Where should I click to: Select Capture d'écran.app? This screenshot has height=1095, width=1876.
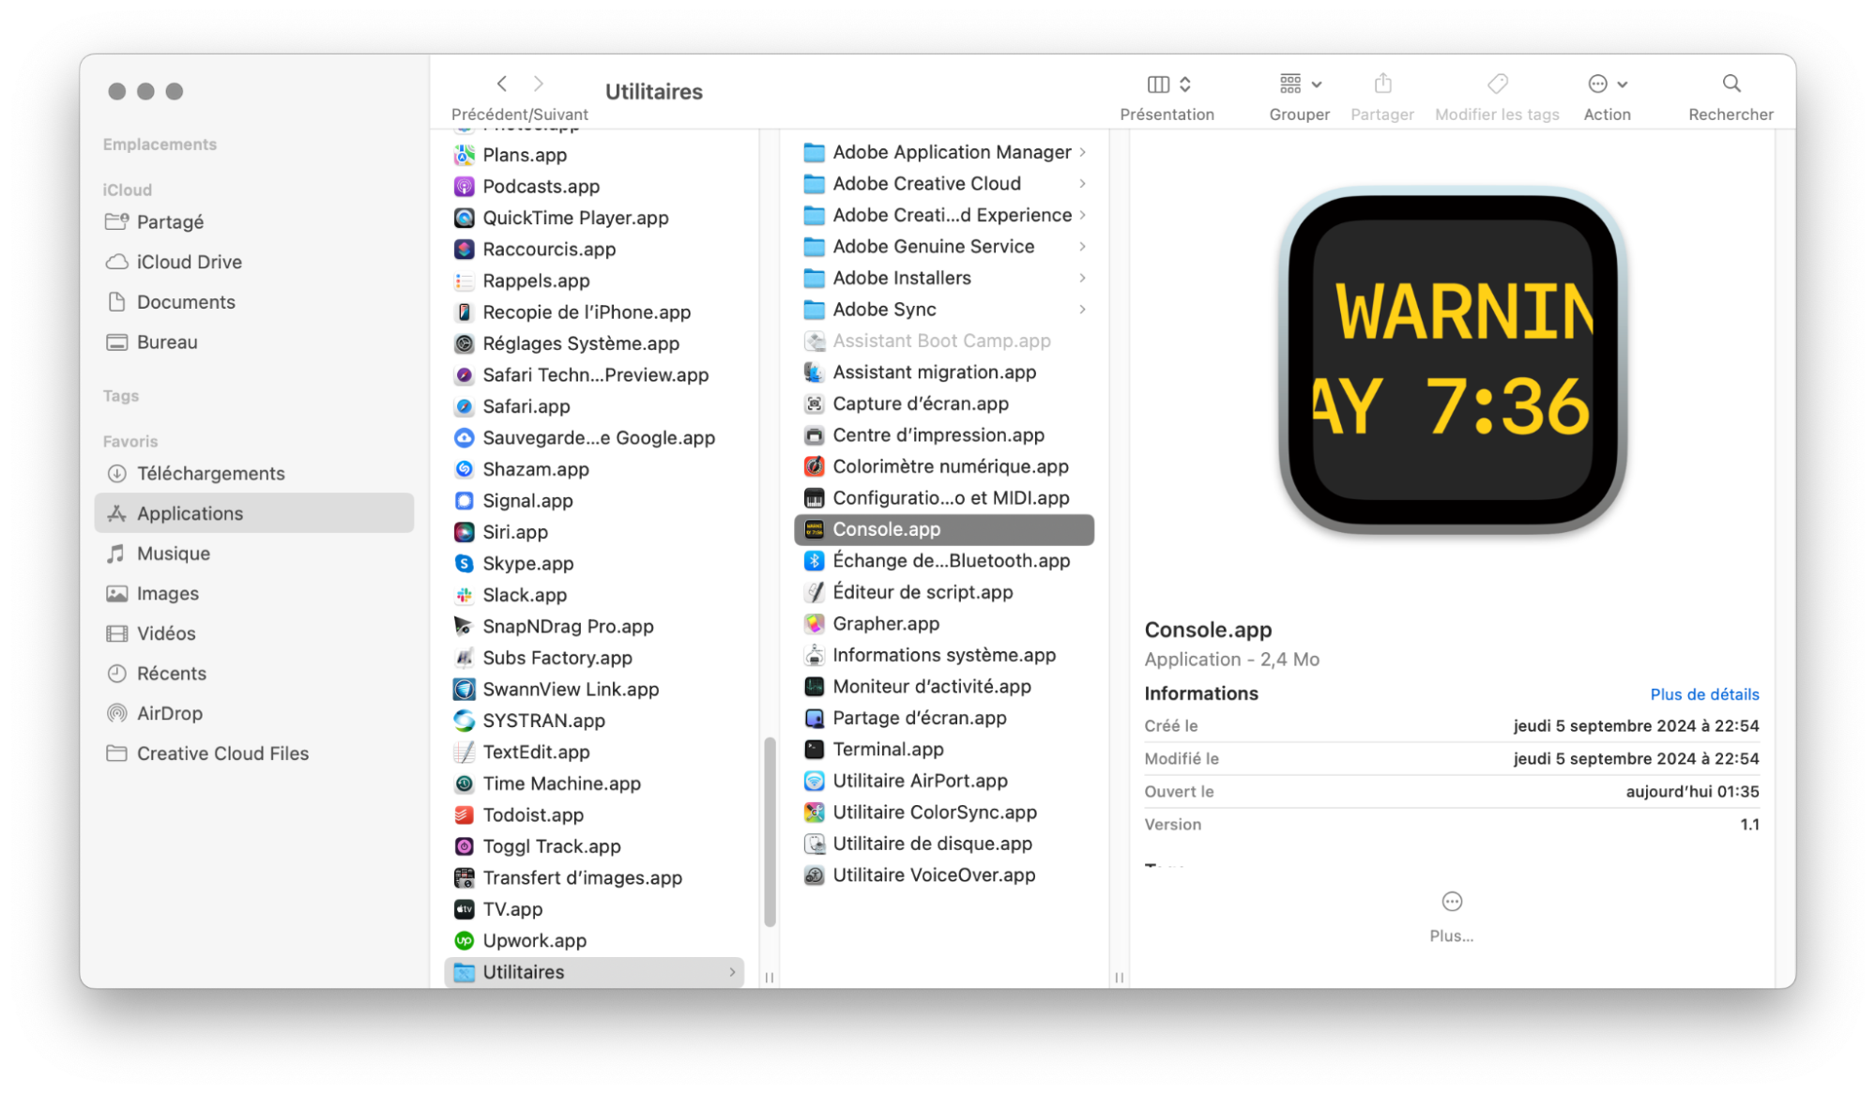coord(922,403)
